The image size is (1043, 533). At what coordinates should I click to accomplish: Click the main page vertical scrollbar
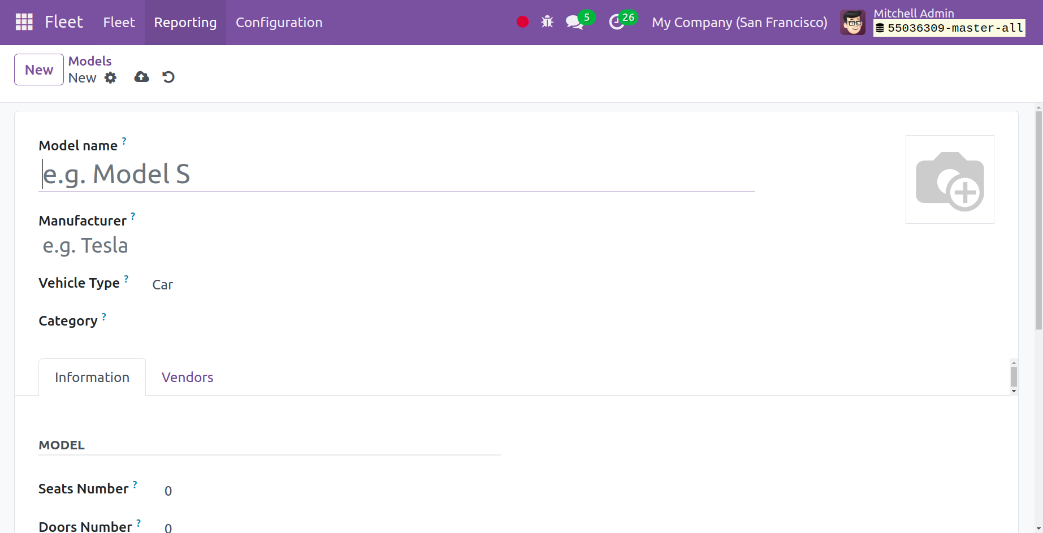(x=1038, y=220)
